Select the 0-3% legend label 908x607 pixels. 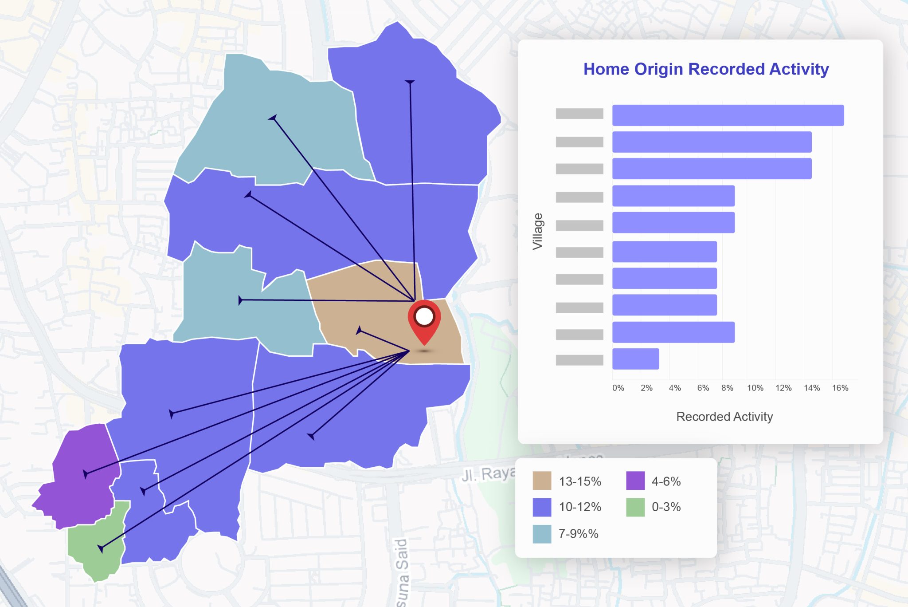point(666,507)
